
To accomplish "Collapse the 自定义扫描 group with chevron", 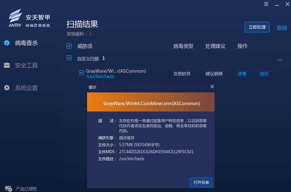I will point(280,60).
